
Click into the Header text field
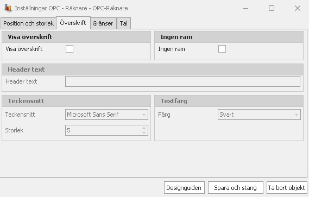coord(182,81)
